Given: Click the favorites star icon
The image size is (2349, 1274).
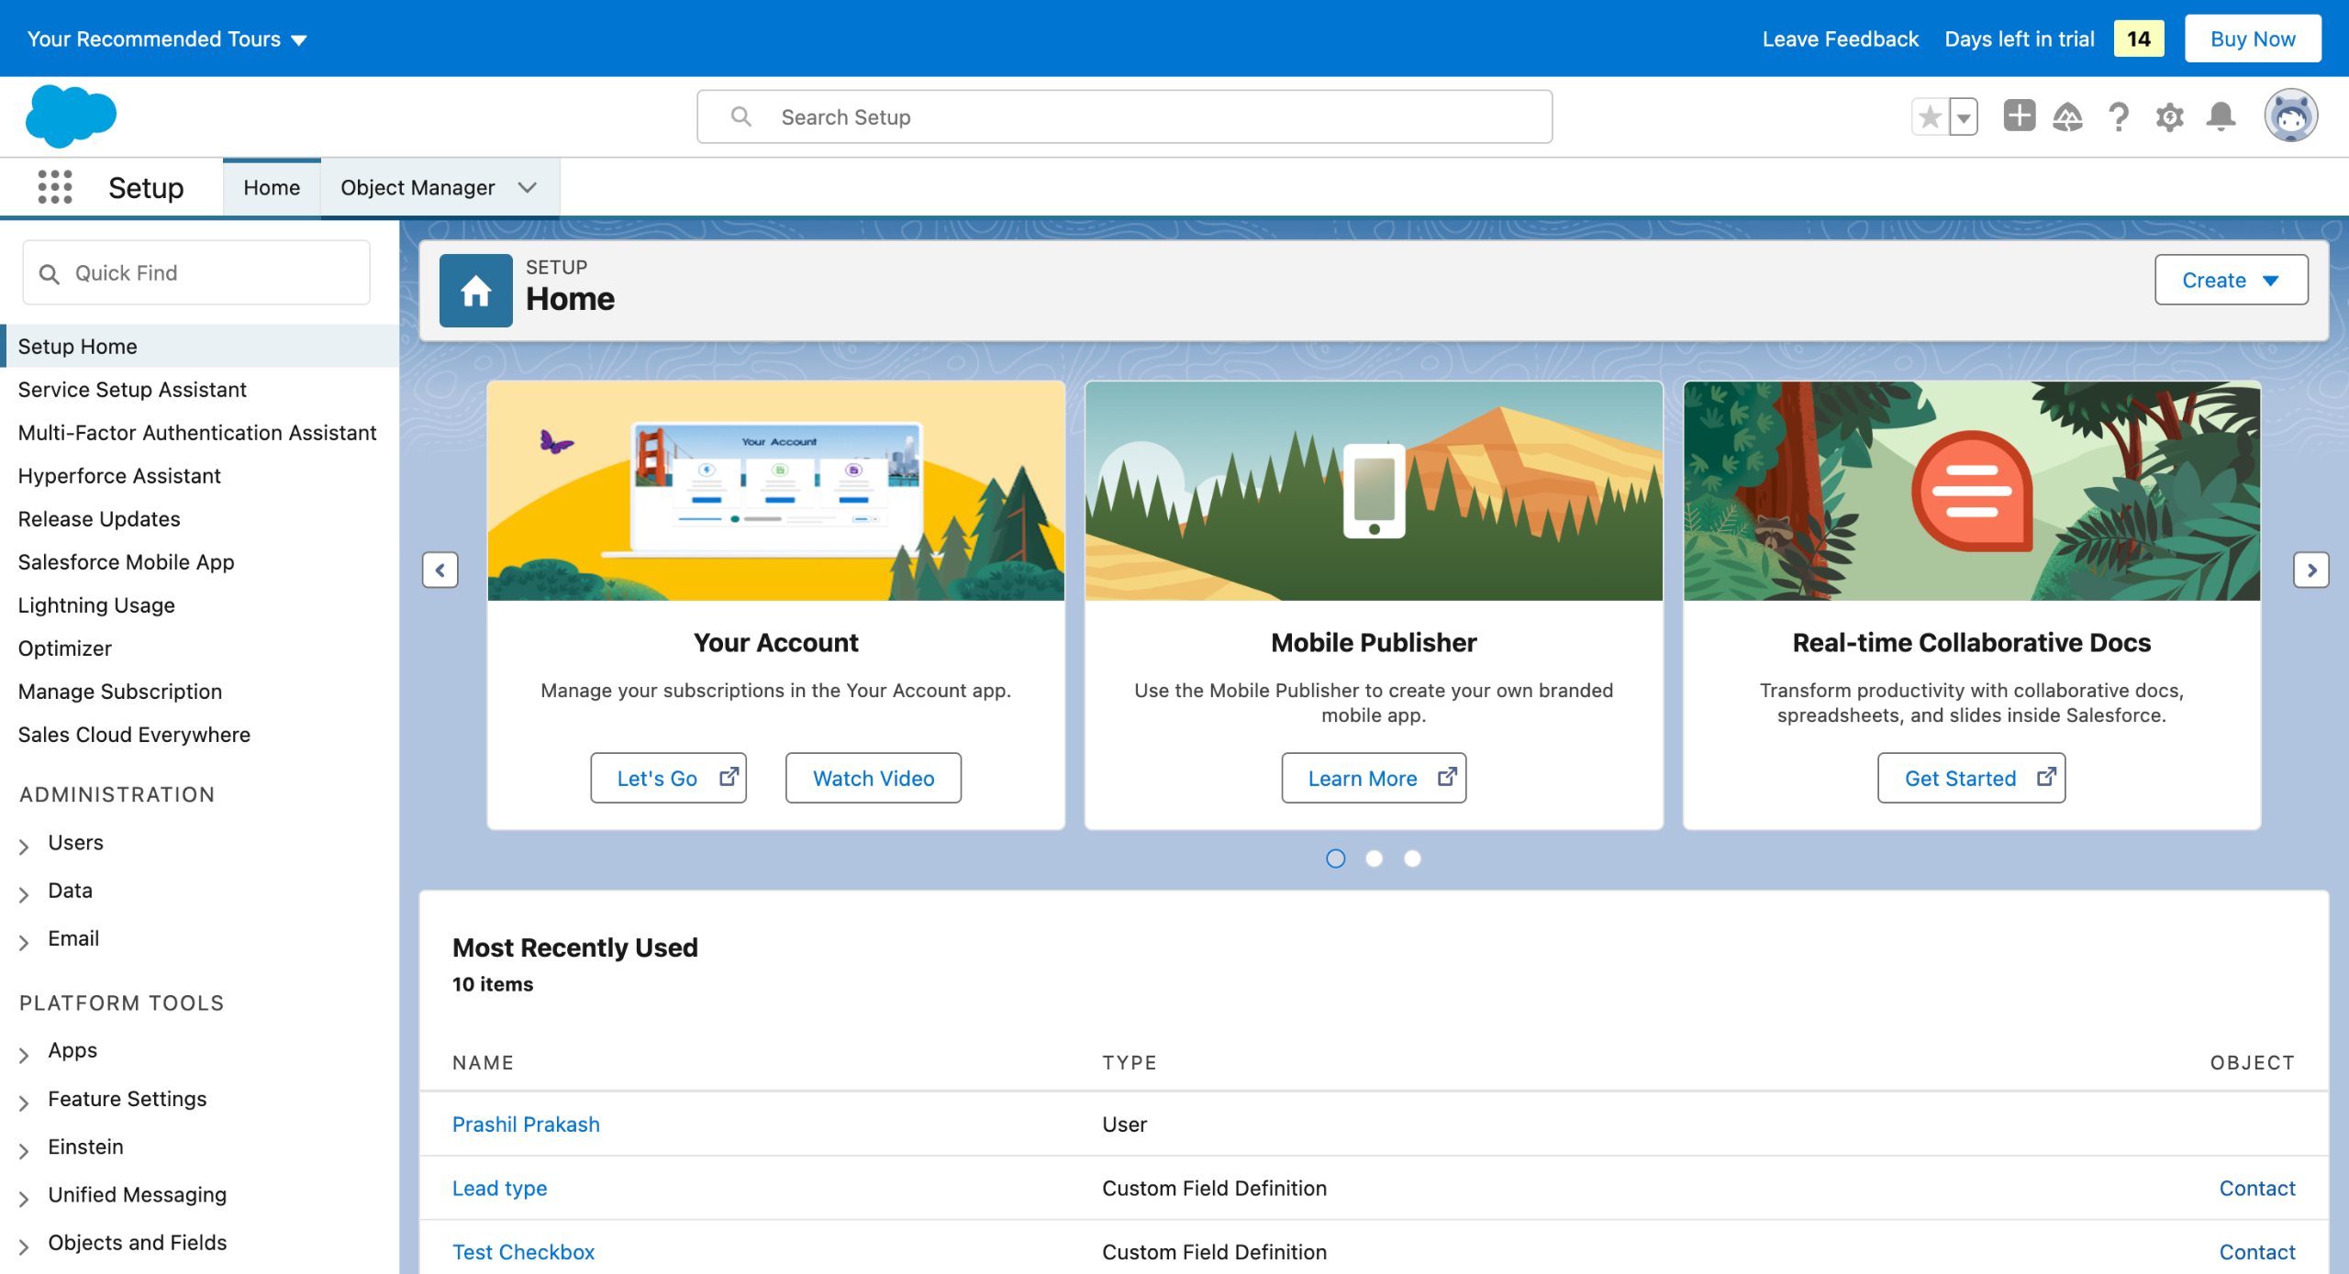Looking at the screenshot, I should (x=1931, y=116).
